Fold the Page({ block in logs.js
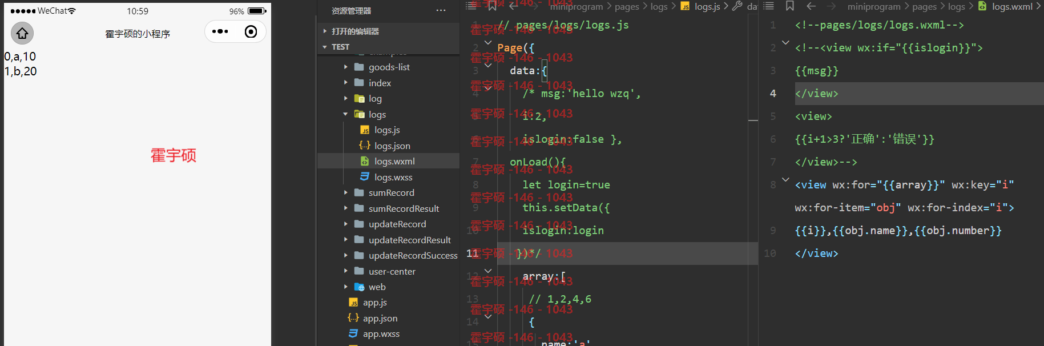The width and height of the screenshot is (1044, 346). coord(488,42)
